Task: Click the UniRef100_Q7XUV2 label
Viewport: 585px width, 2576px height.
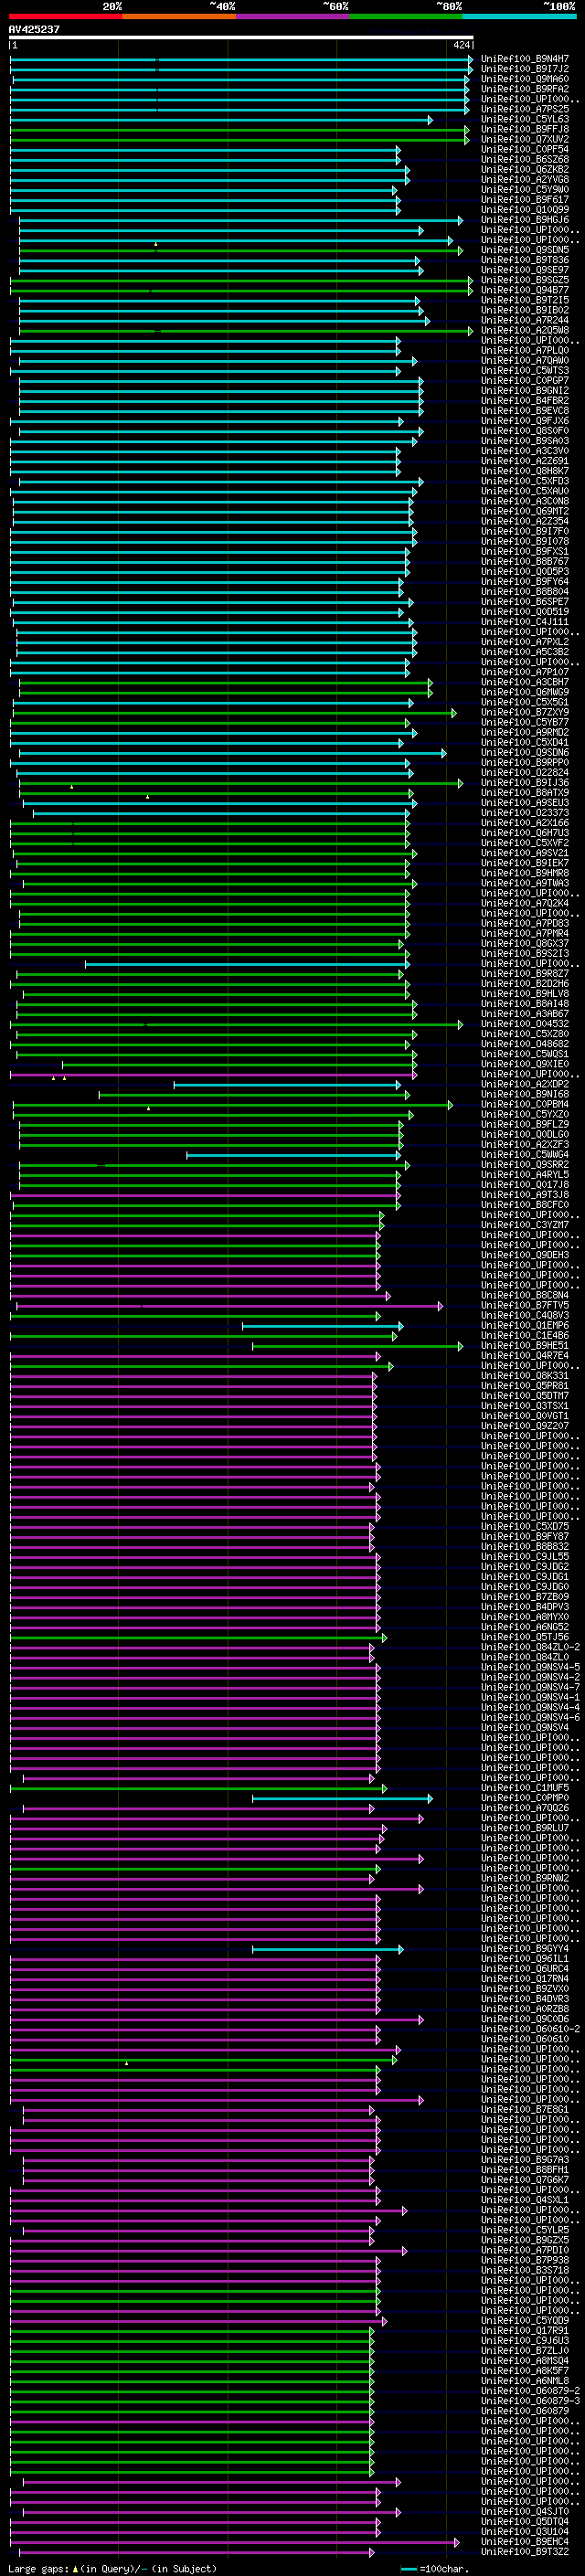Action: [525, 139]
